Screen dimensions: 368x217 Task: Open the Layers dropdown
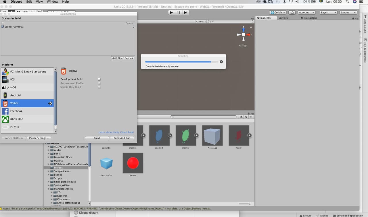click(x=328, y=13)
